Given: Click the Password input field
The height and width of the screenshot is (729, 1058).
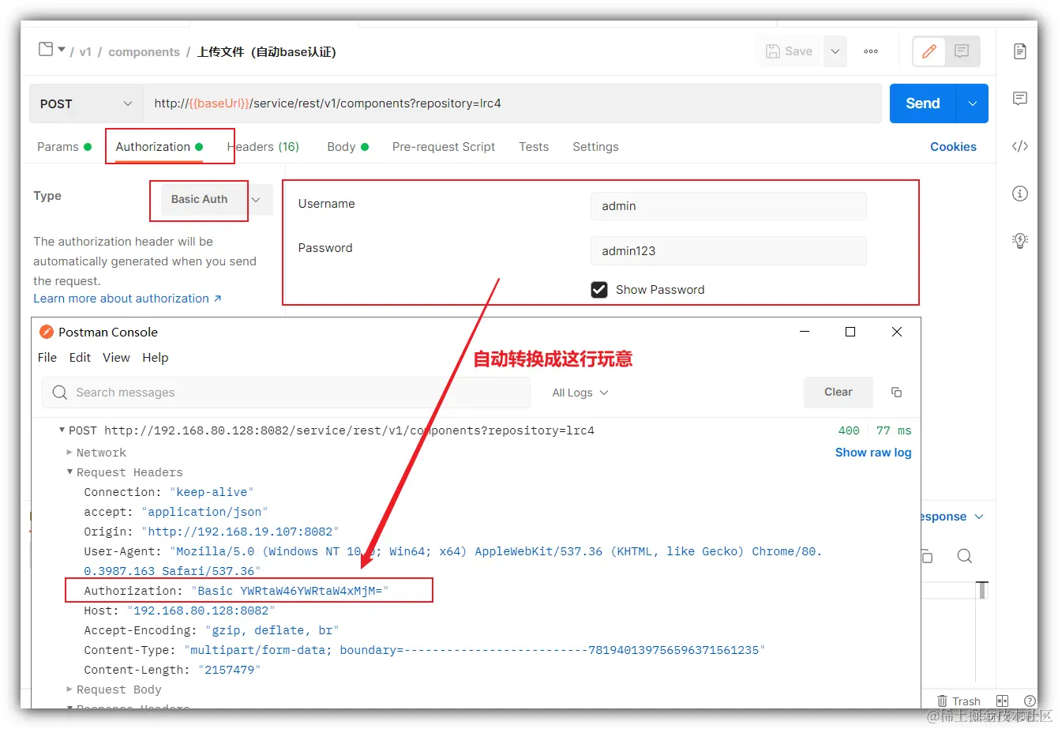Looking at the screenshot, I should [x=728, y=251].
